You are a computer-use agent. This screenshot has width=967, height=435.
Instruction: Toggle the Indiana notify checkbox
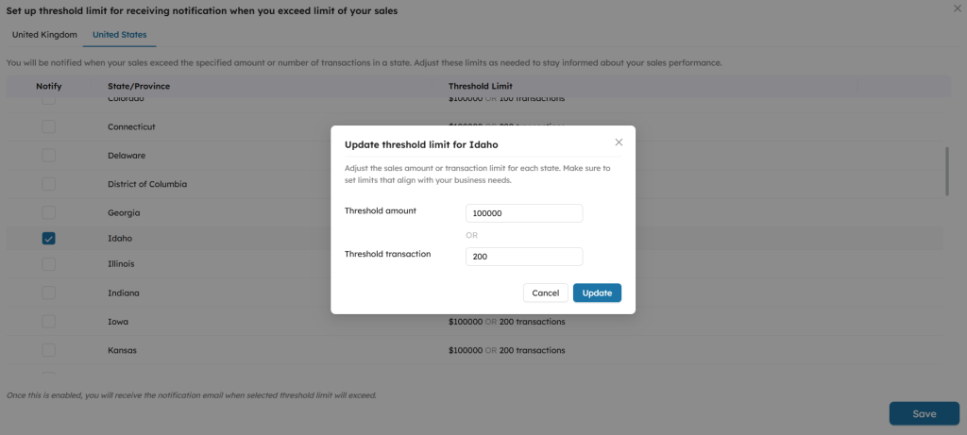click(48, 293)
